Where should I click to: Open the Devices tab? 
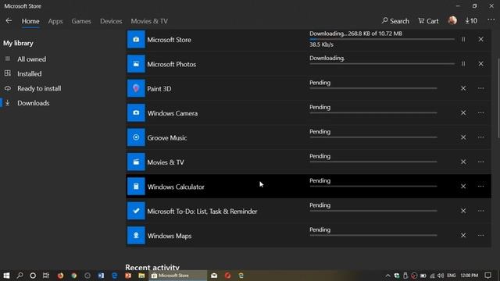pos(111,21)
